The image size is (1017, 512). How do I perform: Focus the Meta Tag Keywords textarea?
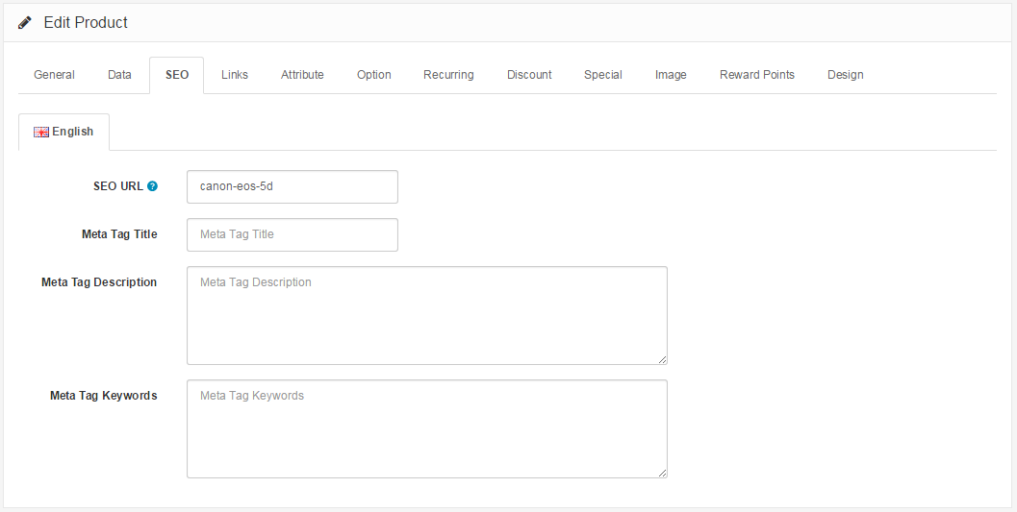(x=427, y=428)
